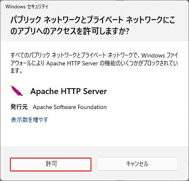The height and width of the screenshot is (181, 189).
Task: Click the description line starting with アウォールにより
Action: pyautogui.click(x=94, y=63)
